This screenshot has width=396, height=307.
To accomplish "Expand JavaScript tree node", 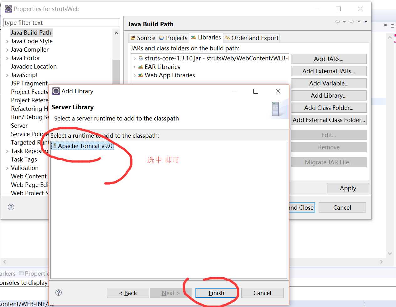I will click(7, 75).
